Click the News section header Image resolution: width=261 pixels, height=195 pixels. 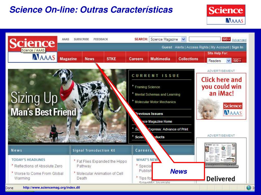pos(39,150)
